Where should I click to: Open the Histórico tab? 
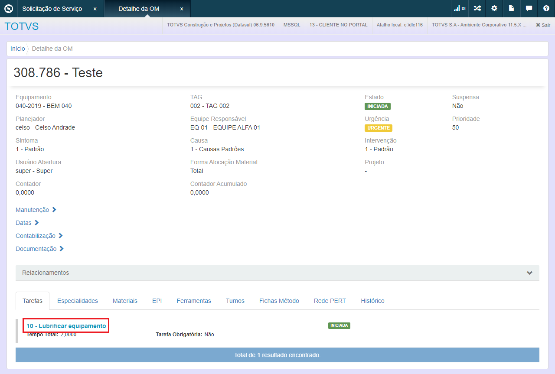372,301
